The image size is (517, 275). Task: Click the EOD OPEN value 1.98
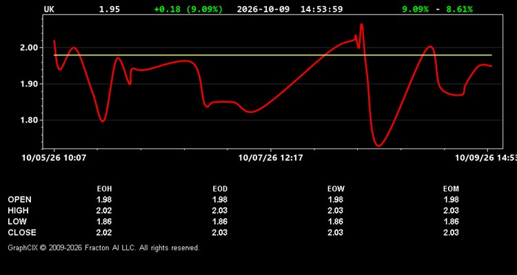pos(220,199)
